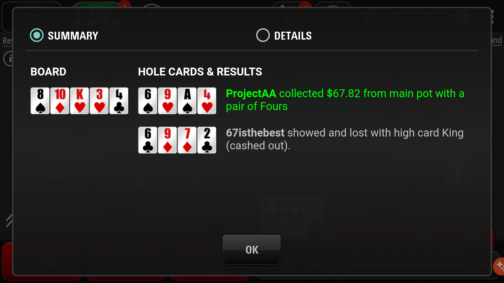Click the 10 of diamonds board card
This screenshot has width=504, height=283.
point(60,101)
